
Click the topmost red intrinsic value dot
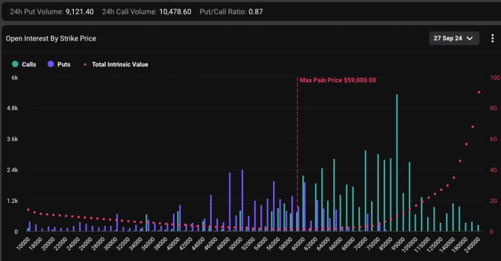tap(479, 93)
